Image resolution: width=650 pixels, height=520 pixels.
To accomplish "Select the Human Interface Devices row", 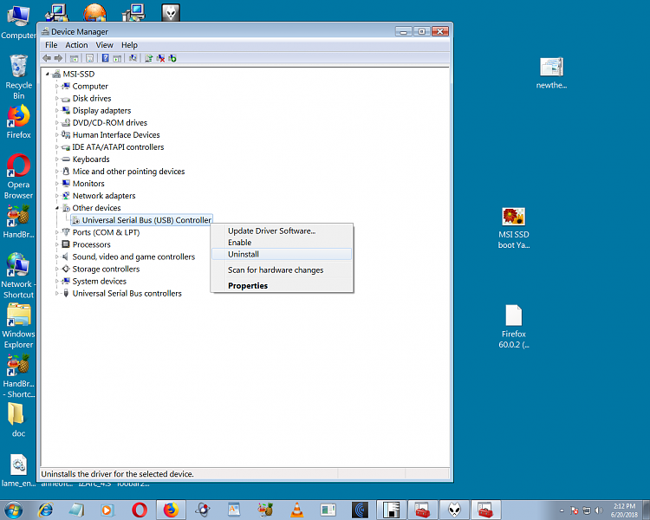I will pyautogui.click(x=110, y=135).
